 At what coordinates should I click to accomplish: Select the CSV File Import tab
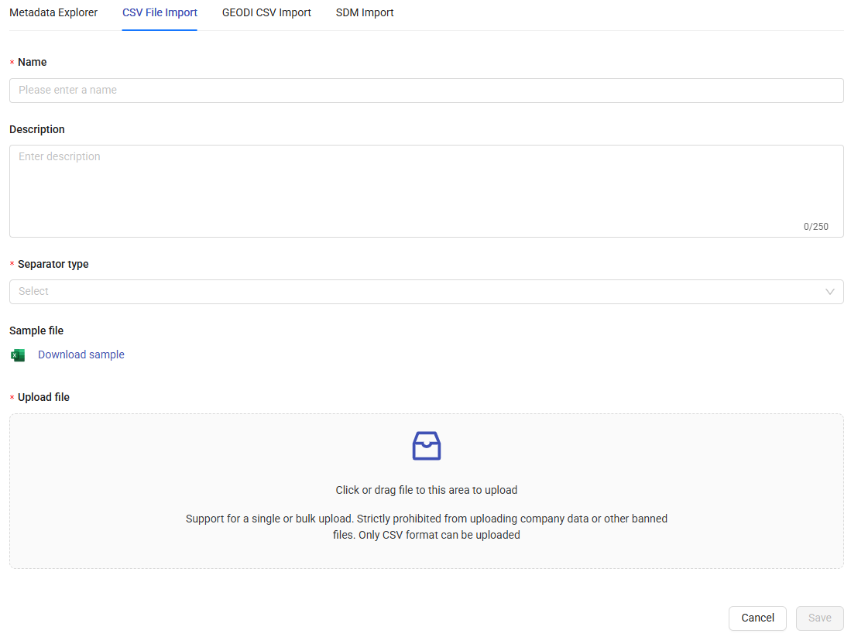pos(160,13)
